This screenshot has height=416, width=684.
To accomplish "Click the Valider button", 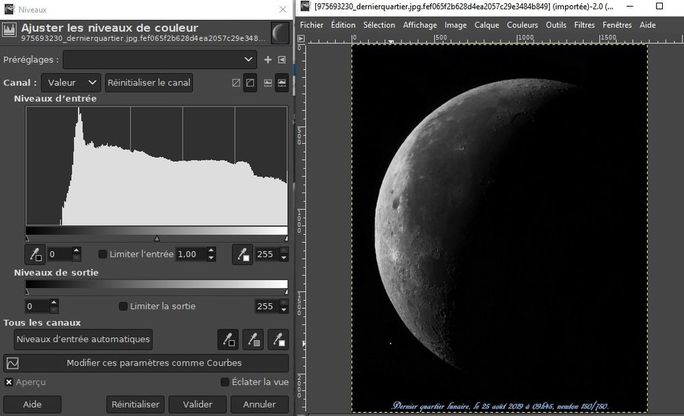I will (x=197, y=404).
